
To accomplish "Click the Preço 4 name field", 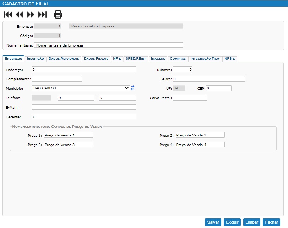I will pyautogui.click(x=200, y=145).
